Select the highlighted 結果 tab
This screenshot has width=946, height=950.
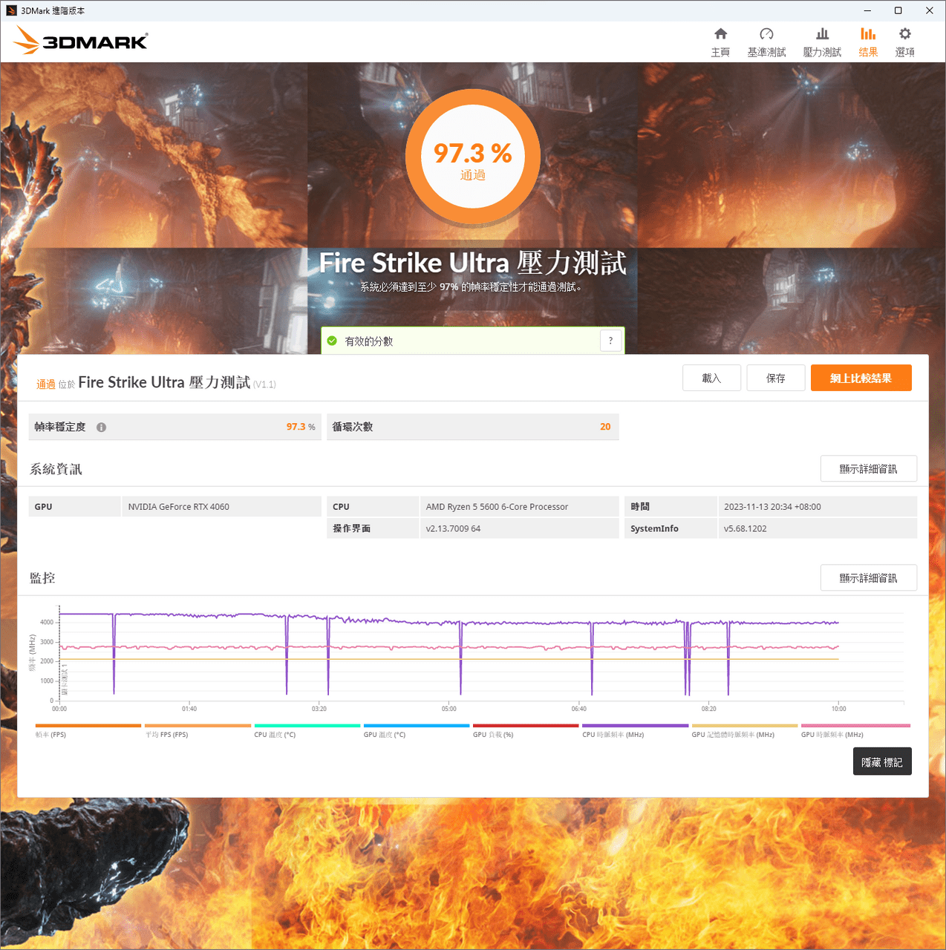coord(867,41)
